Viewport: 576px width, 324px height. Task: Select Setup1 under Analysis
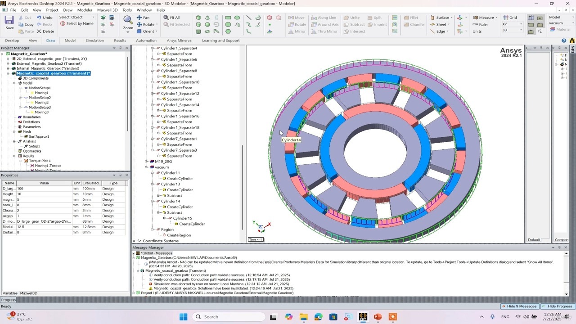pyautogui.click(x=34, y=146)
